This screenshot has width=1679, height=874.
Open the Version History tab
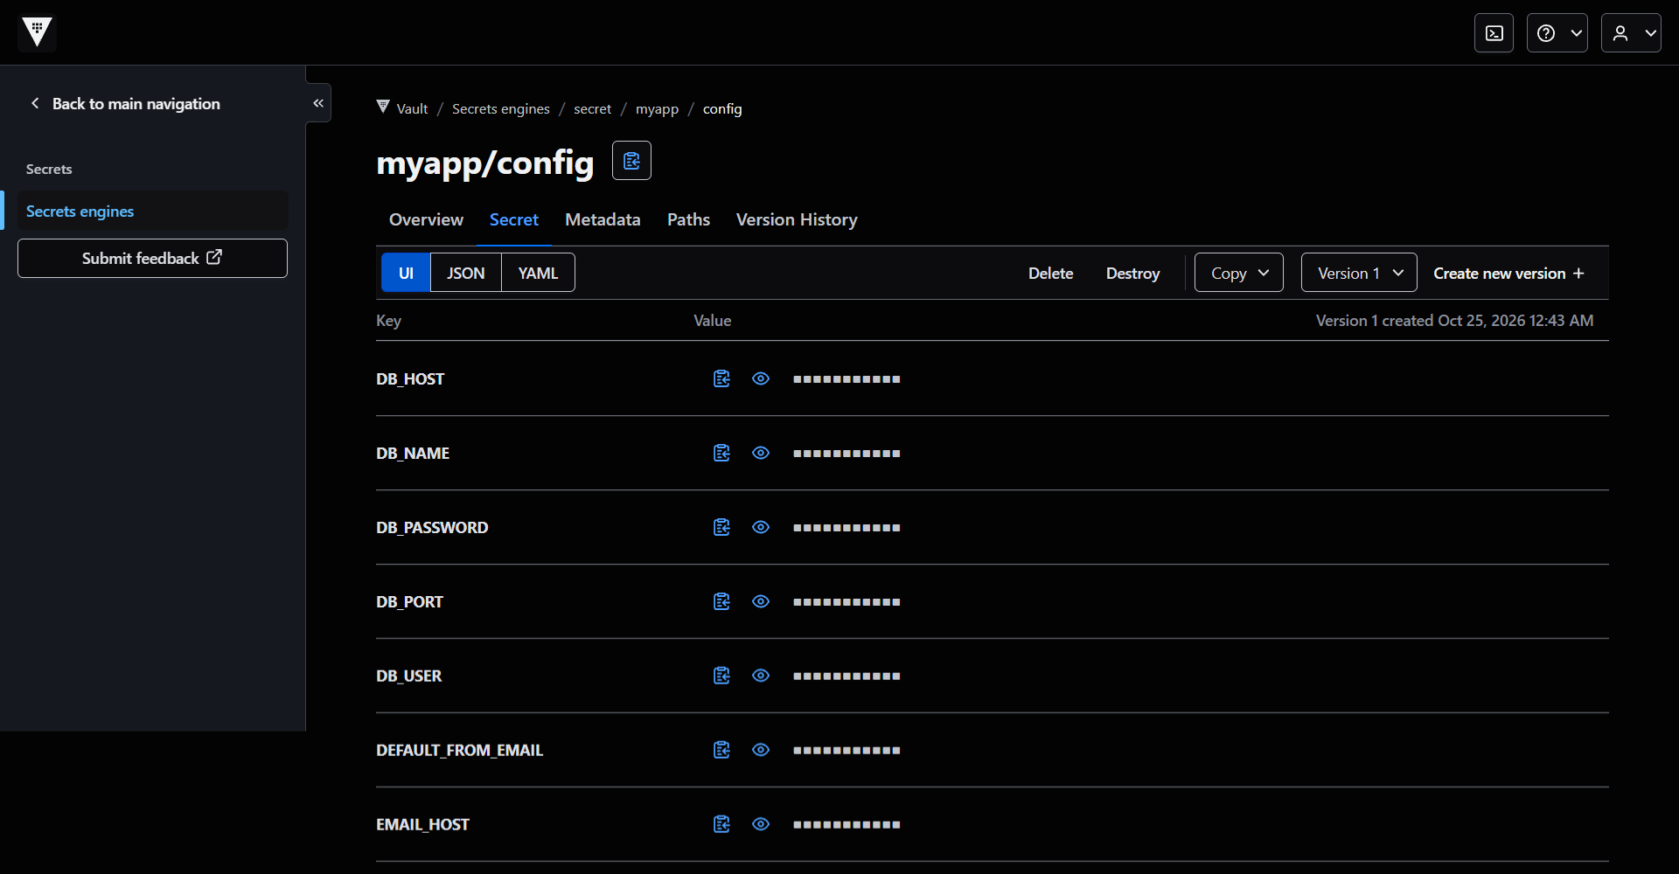(x=797, y=219)
